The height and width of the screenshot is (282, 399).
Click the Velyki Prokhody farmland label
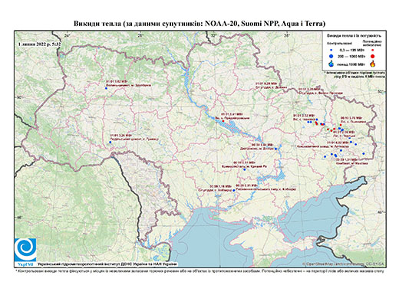[320, 91]
